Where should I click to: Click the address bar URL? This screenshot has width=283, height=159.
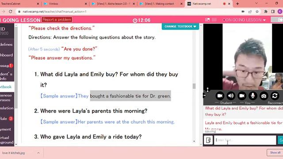(54, 11)
